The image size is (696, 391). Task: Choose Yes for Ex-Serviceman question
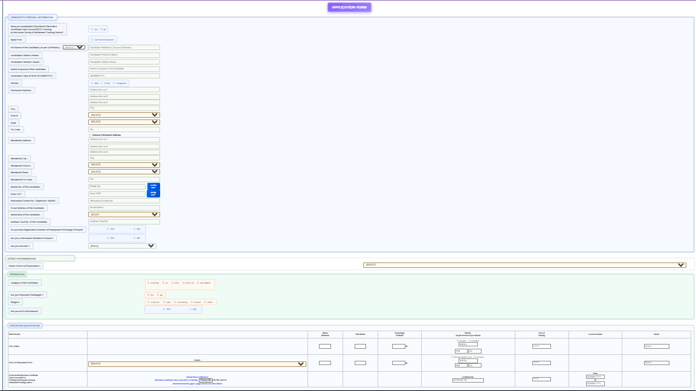[x=164, y=309]
